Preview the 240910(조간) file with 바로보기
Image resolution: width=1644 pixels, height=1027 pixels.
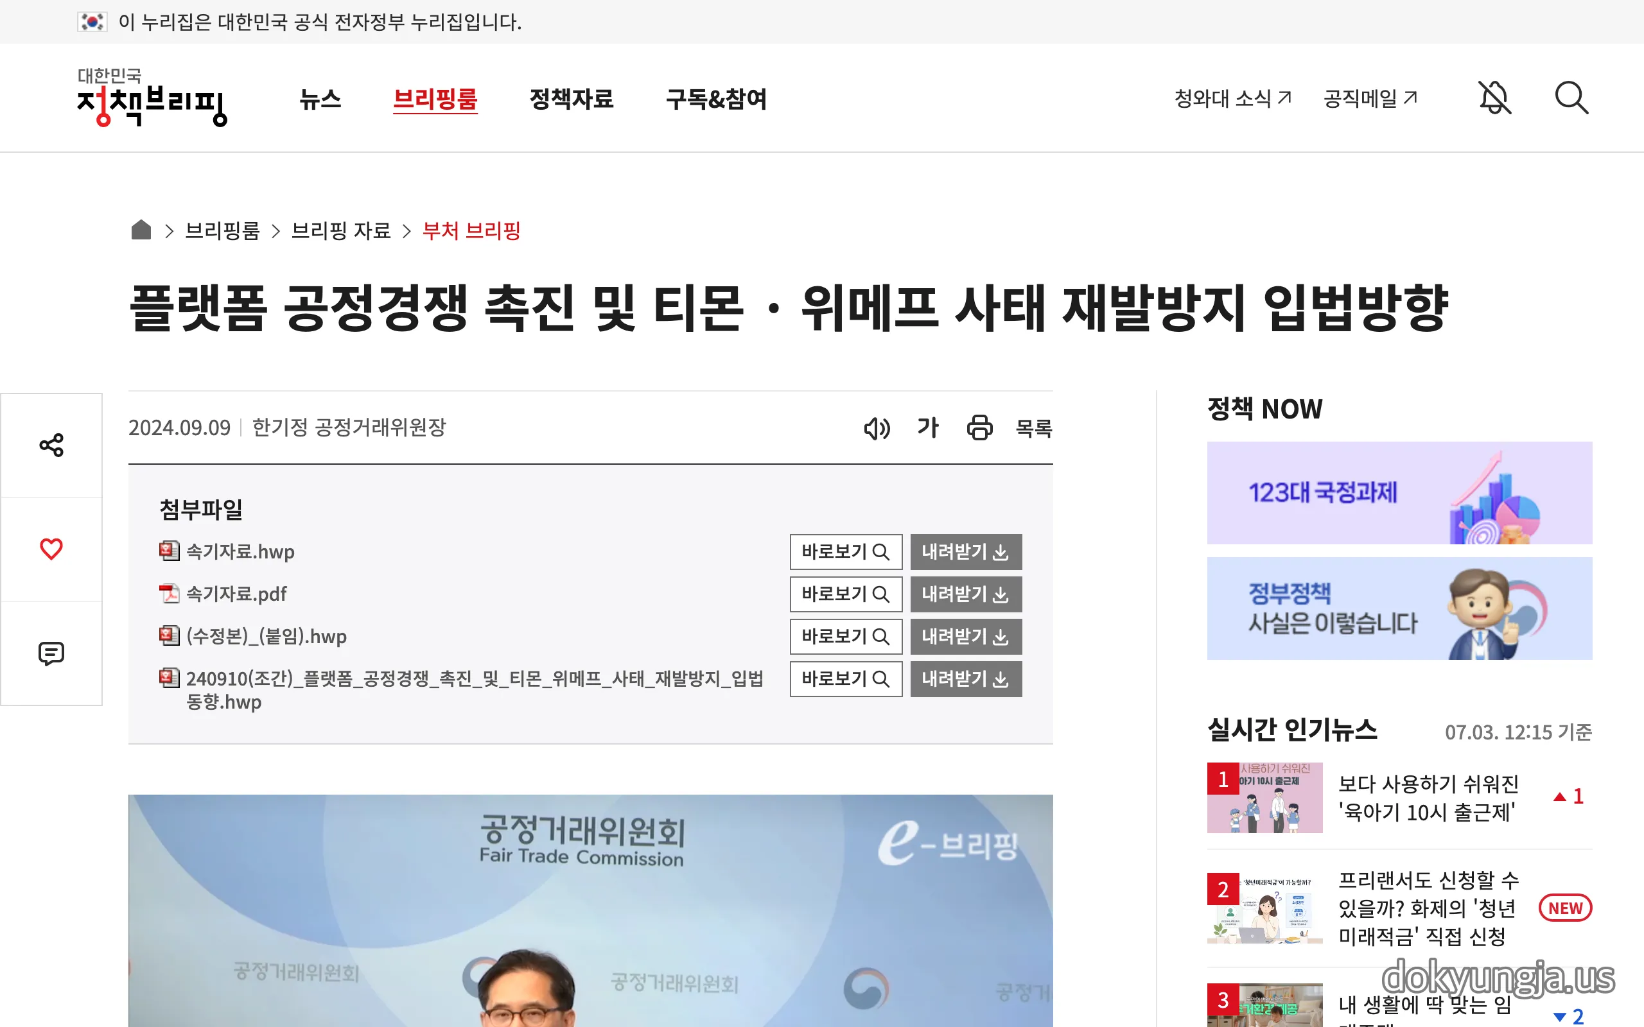coord(846,678)
